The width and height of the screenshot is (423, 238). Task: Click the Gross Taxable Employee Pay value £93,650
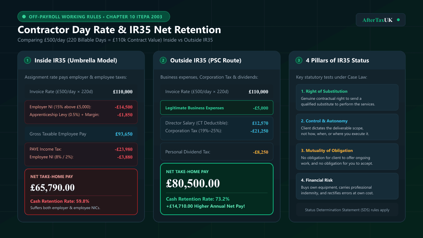click(x=124, y=134)
